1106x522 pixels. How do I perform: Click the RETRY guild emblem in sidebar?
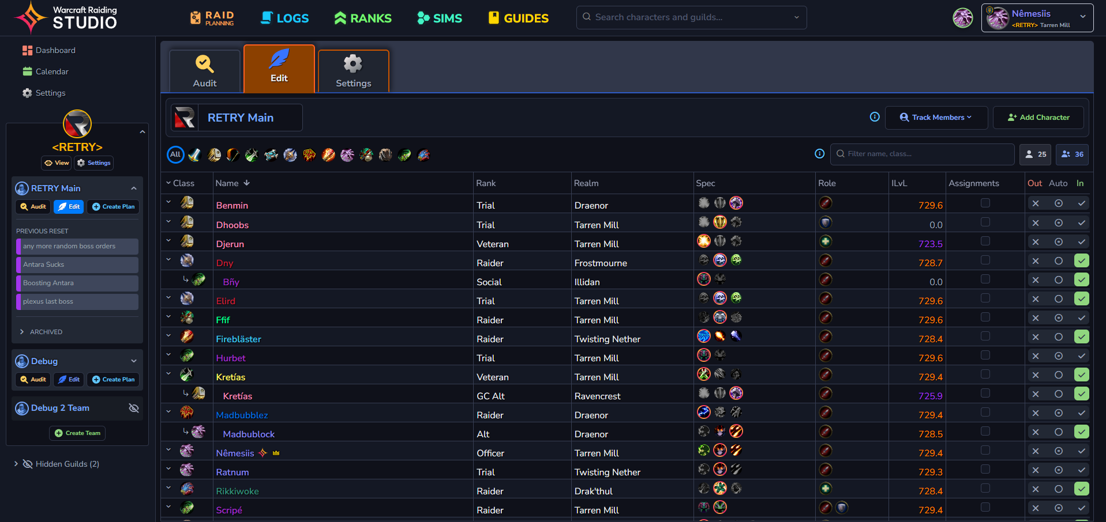tap(77, 124)
